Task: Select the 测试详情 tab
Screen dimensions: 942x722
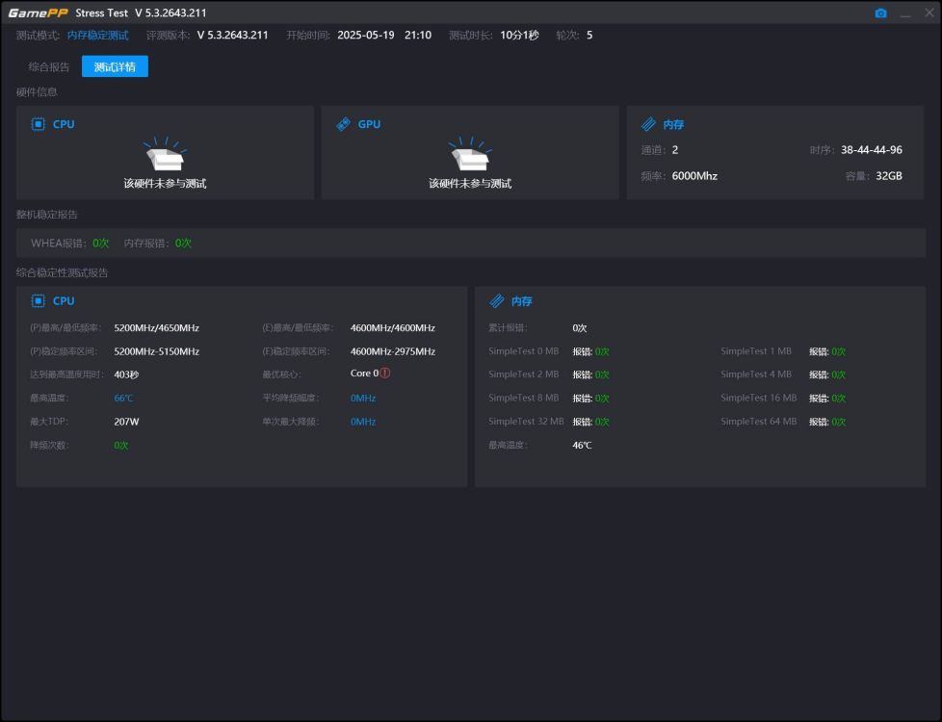Action: pos(115,66)
